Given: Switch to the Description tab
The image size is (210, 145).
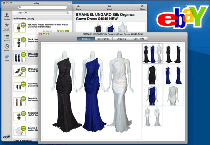Looking at the screenshot, I should [x=104, y=39].
